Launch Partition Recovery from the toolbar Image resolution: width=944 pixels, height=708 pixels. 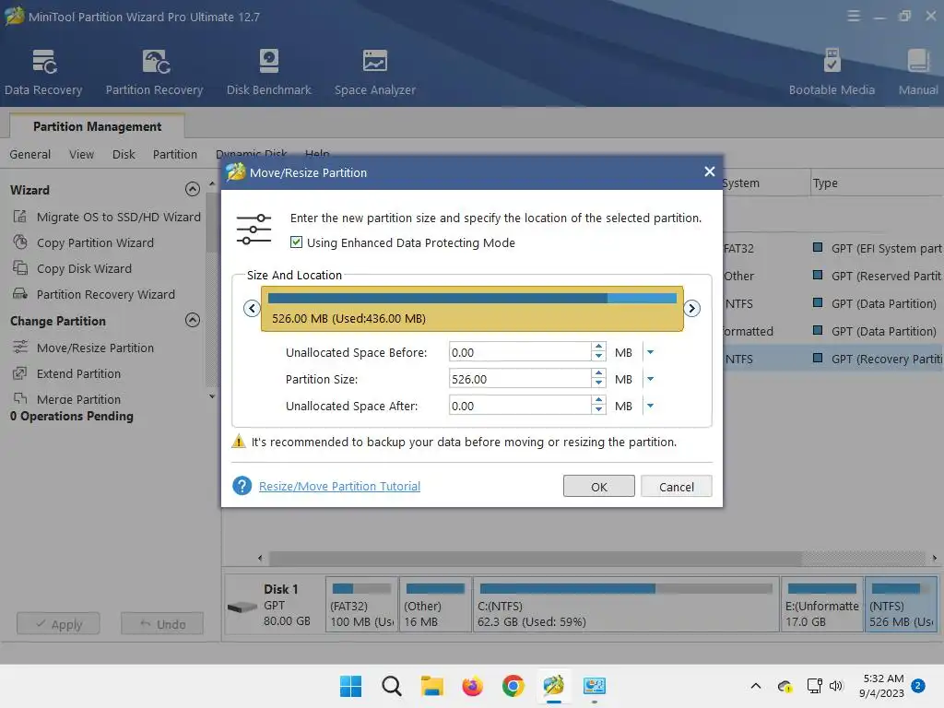pos(155,72)
